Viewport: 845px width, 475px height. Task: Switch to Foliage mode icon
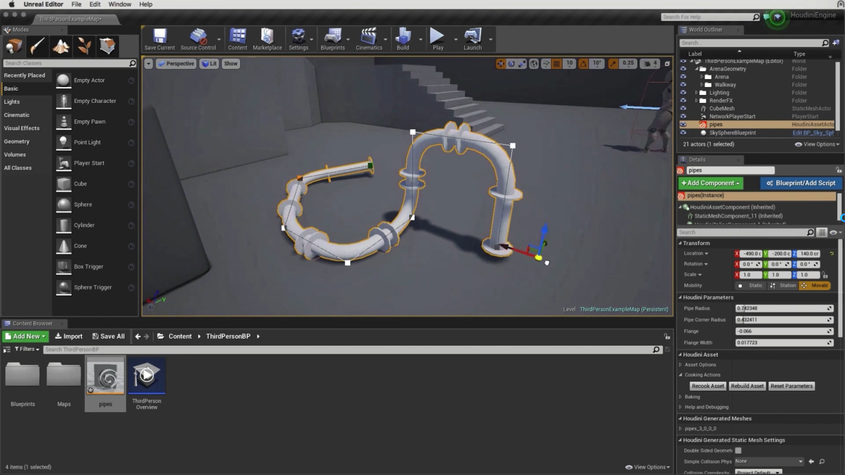coord(84,46)
